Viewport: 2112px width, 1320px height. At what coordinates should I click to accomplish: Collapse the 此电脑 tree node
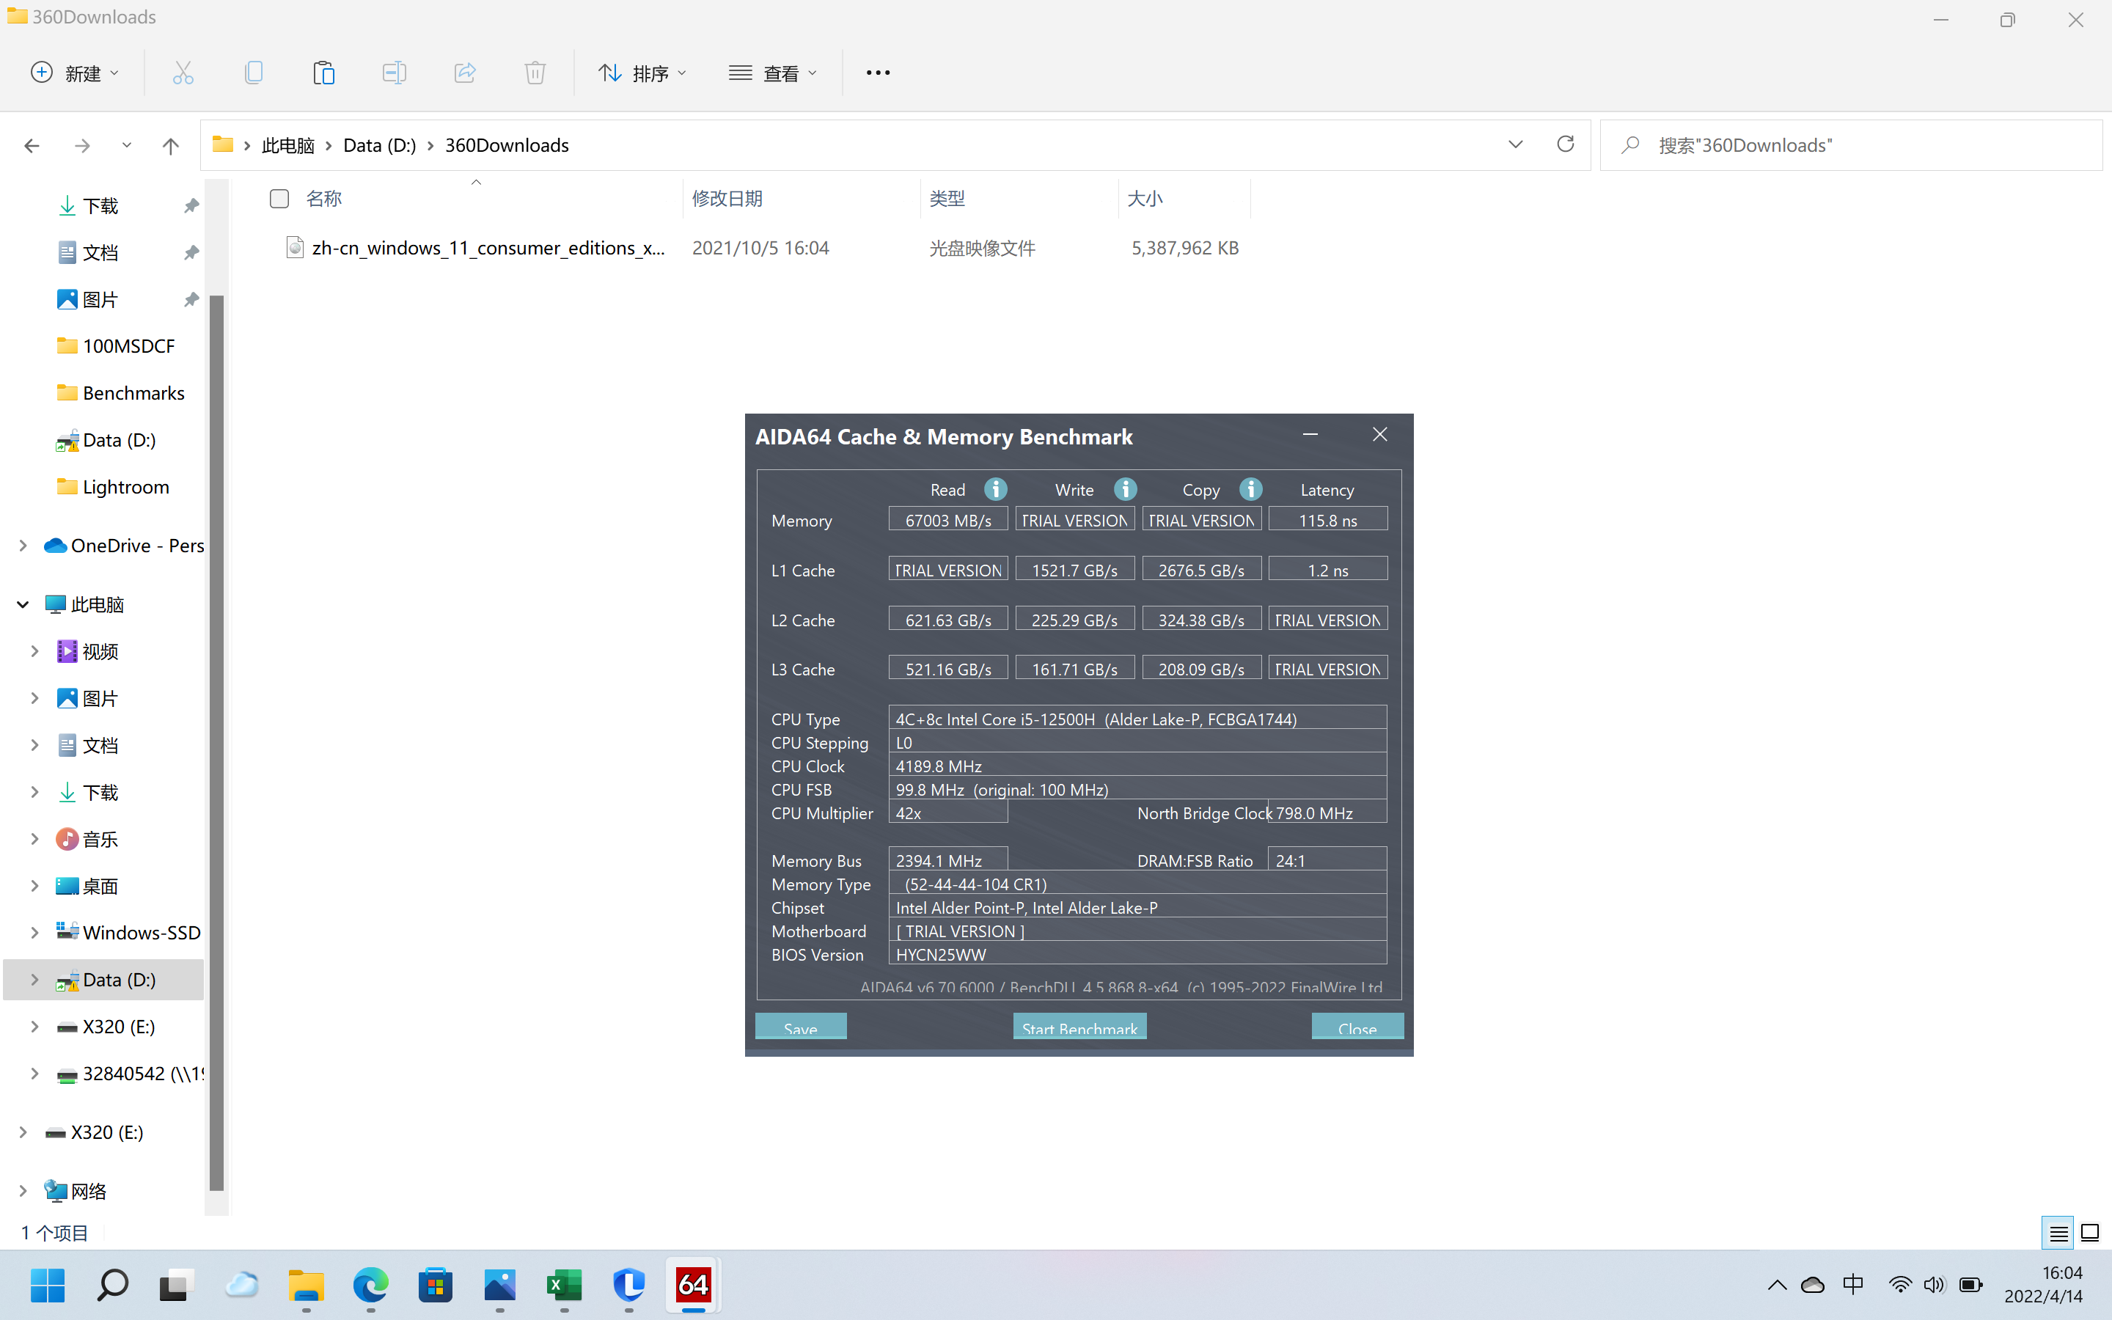[23, 604]
